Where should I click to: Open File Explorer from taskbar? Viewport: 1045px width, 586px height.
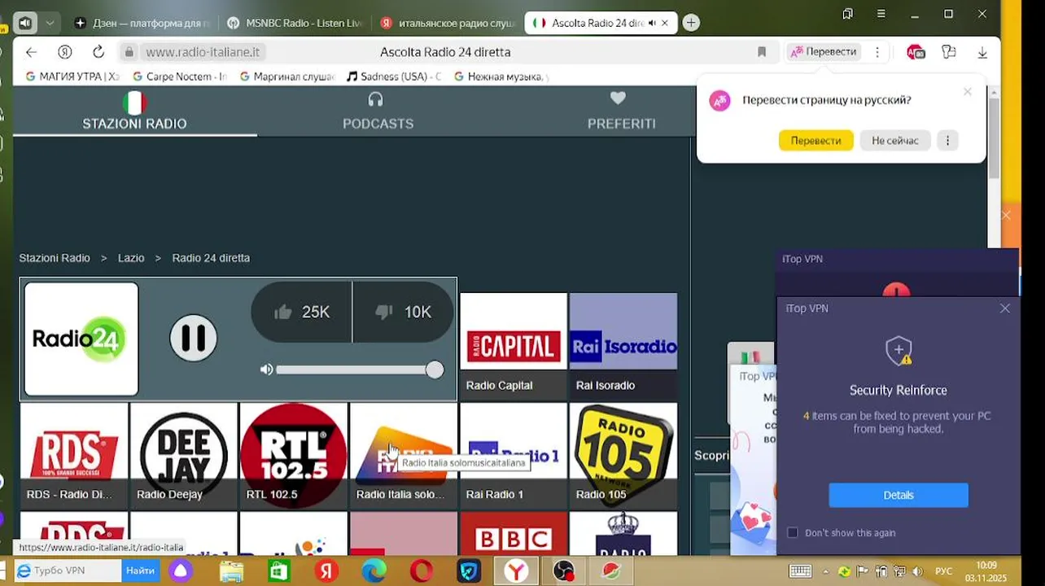coord(231,571)
